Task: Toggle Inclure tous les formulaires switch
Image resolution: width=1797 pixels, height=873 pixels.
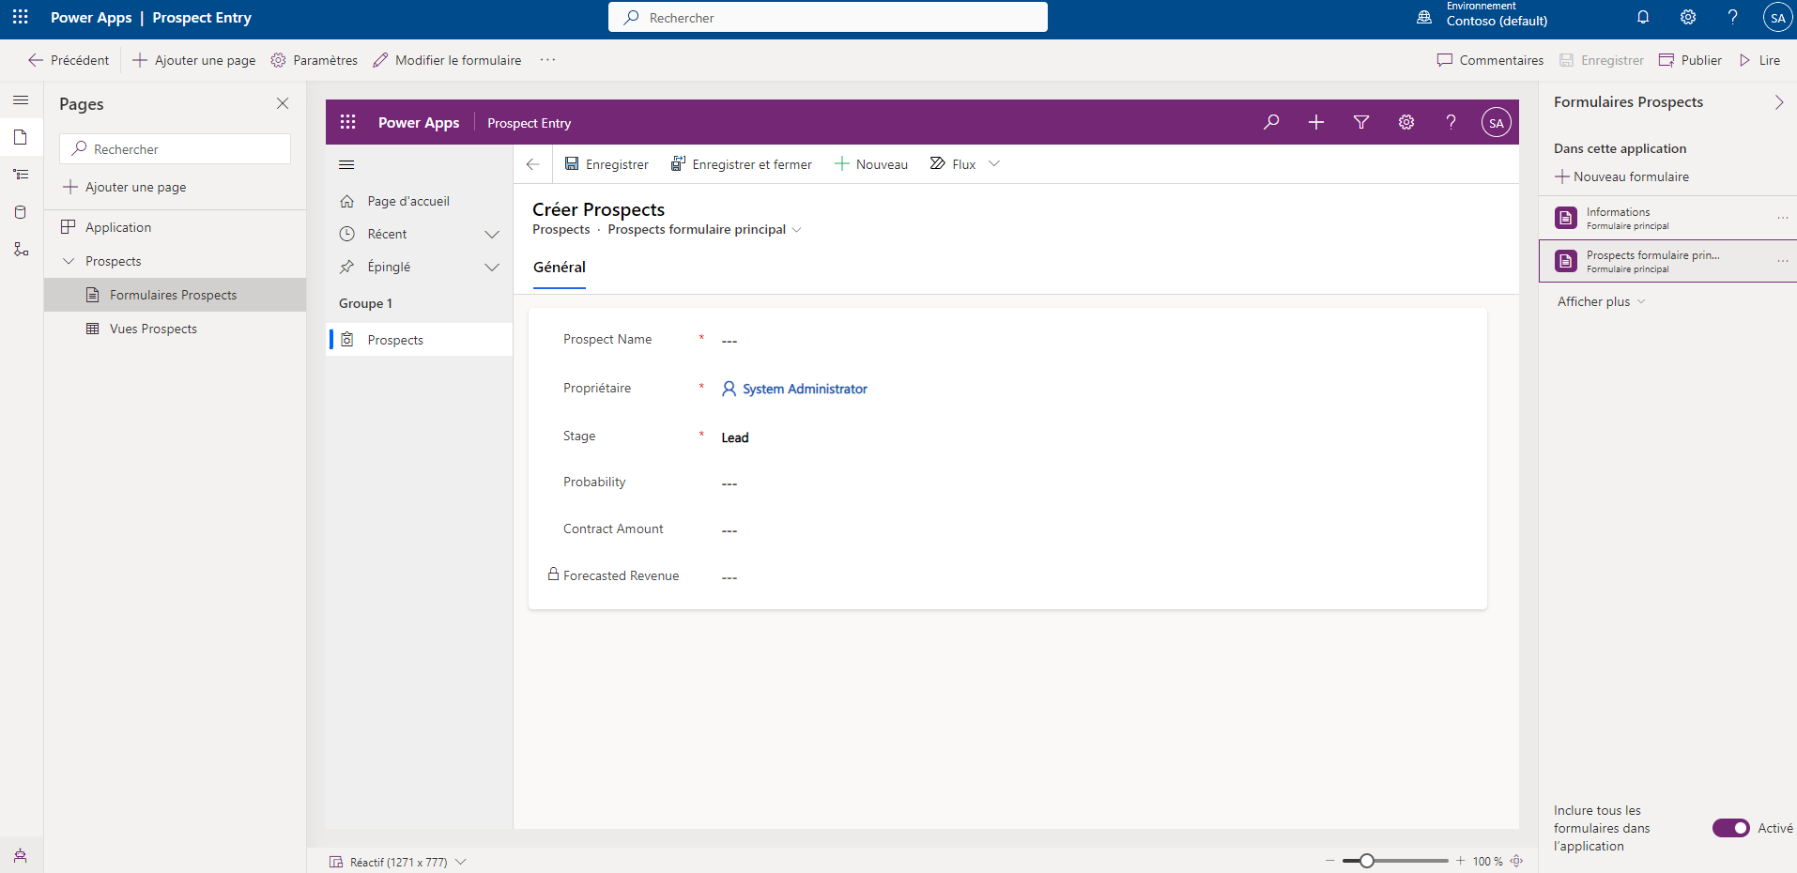Action: coord(1730,828)
